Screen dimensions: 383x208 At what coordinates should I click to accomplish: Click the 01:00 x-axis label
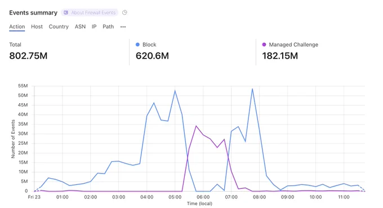point(63,197)
